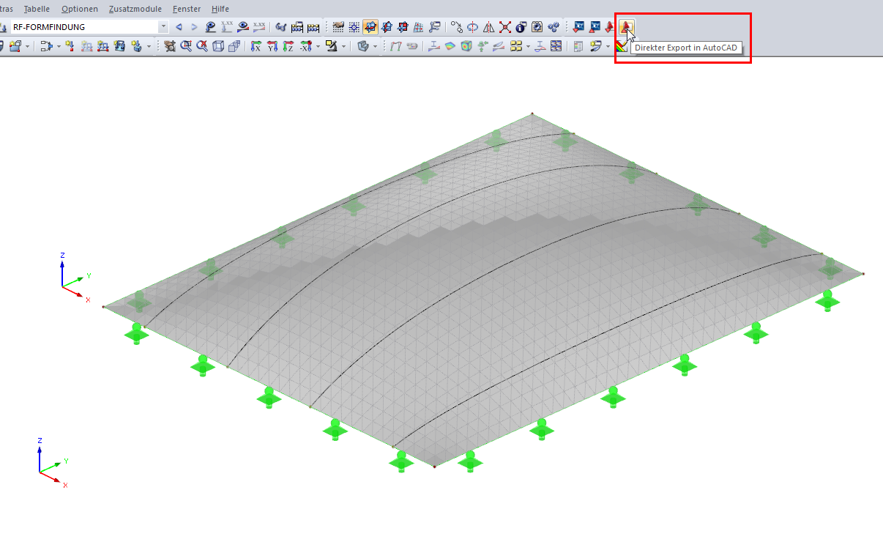Click the mirror triangle icon
The image size is (883, 550).
(489, 27)
